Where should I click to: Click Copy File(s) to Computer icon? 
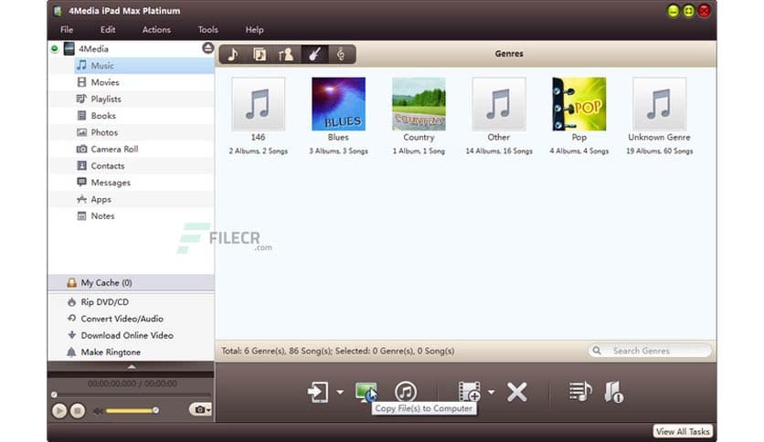pos(366,392)
